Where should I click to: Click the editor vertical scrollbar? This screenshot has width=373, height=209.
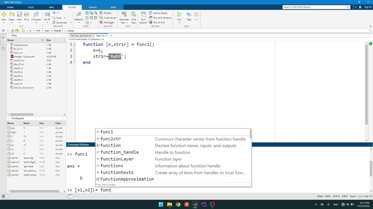[x=367, y=85]
